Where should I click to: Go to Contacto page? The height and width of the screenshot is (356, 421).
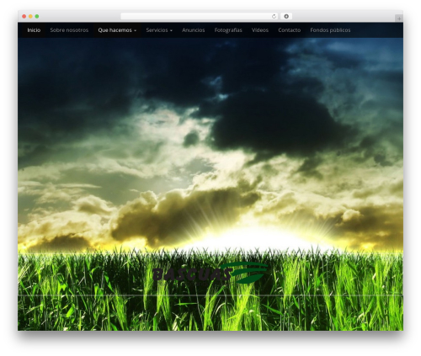click(x=290, y=30)
